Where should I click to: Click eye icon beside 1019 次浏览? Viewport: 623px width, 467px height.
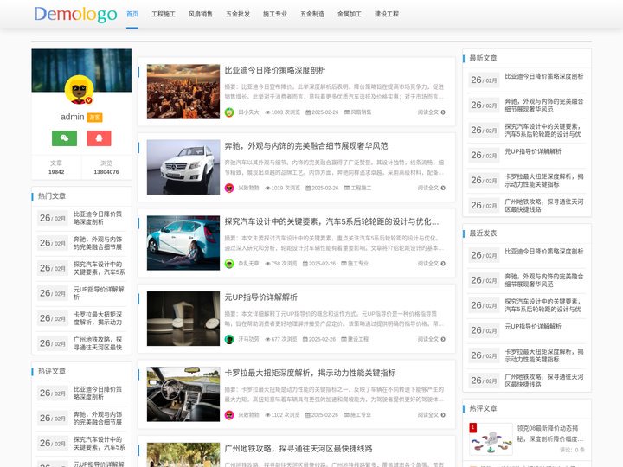pos(267,188)
